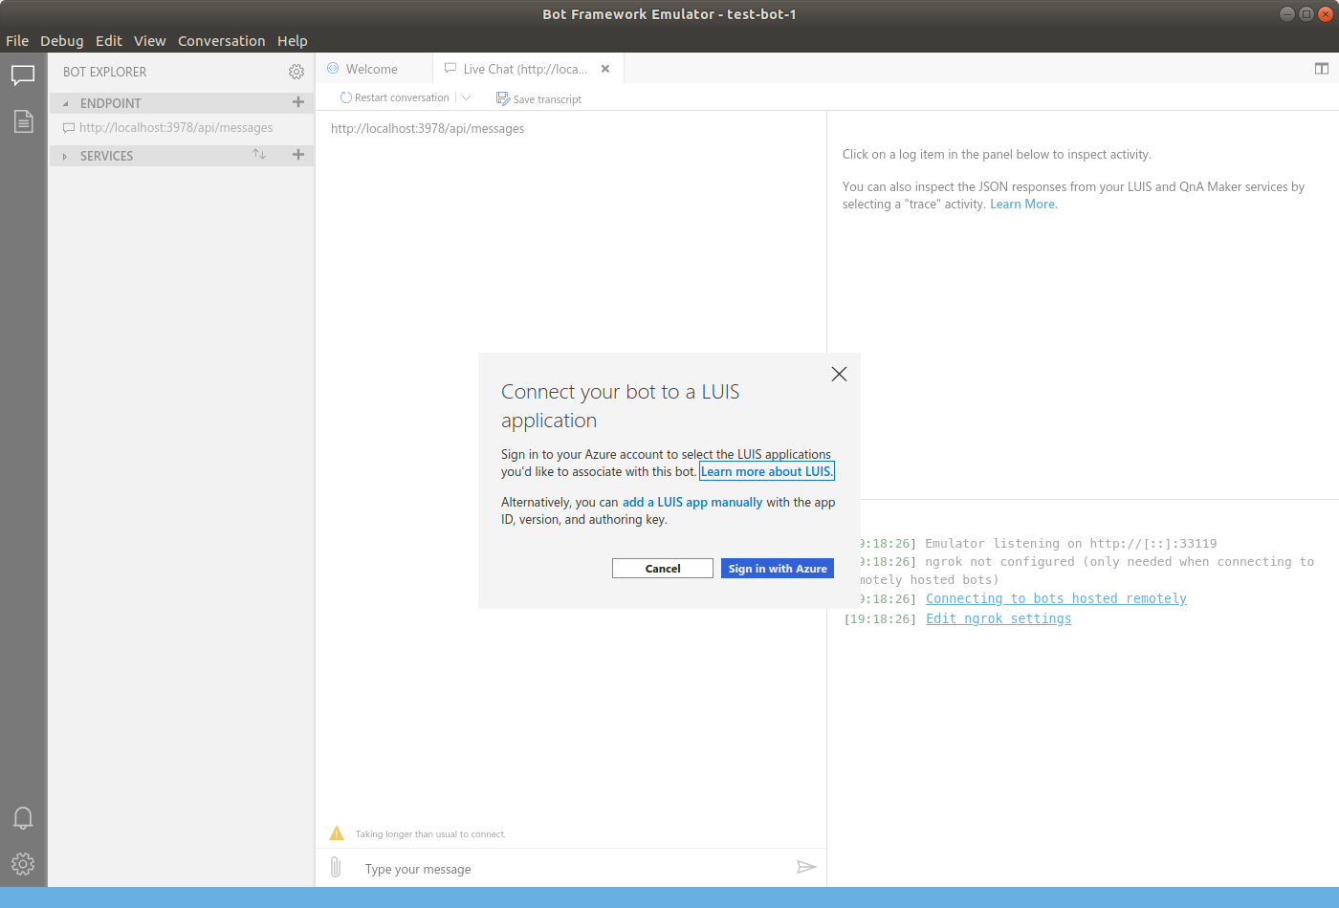Open the Debug menu
The width and height of the screenshot is (1339, 908).
(62, 41)
